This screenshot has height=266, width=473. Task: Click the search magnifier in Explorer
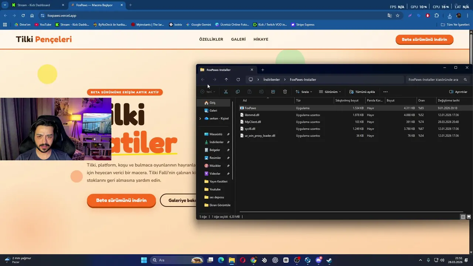tap(465, 79)
